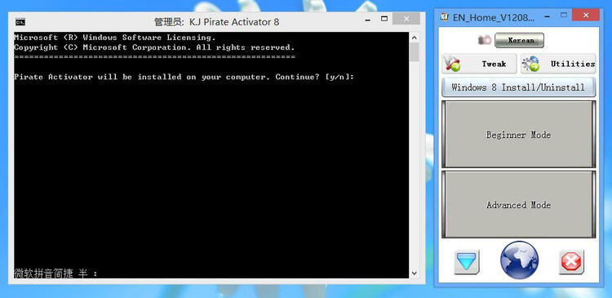This screenshot has width=612, height=298.
Task: Click the console scrollbar thumb
Action: pyautogui.click(x=414, y=52)
